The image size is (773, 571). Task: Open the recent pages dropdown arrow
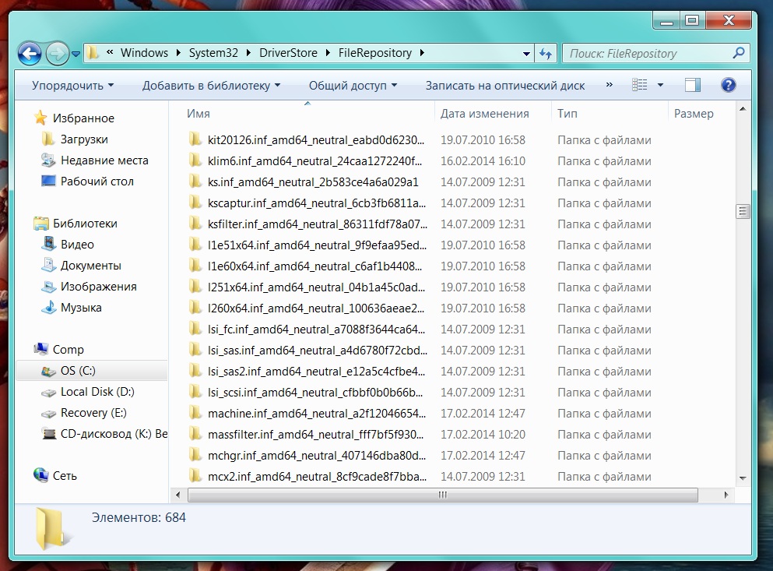pyautogui.click(x=76, y=54)
